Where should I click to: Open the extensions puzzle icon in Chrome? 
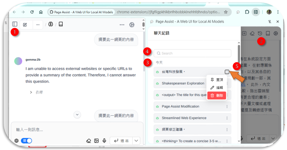[x=247, y=12]
